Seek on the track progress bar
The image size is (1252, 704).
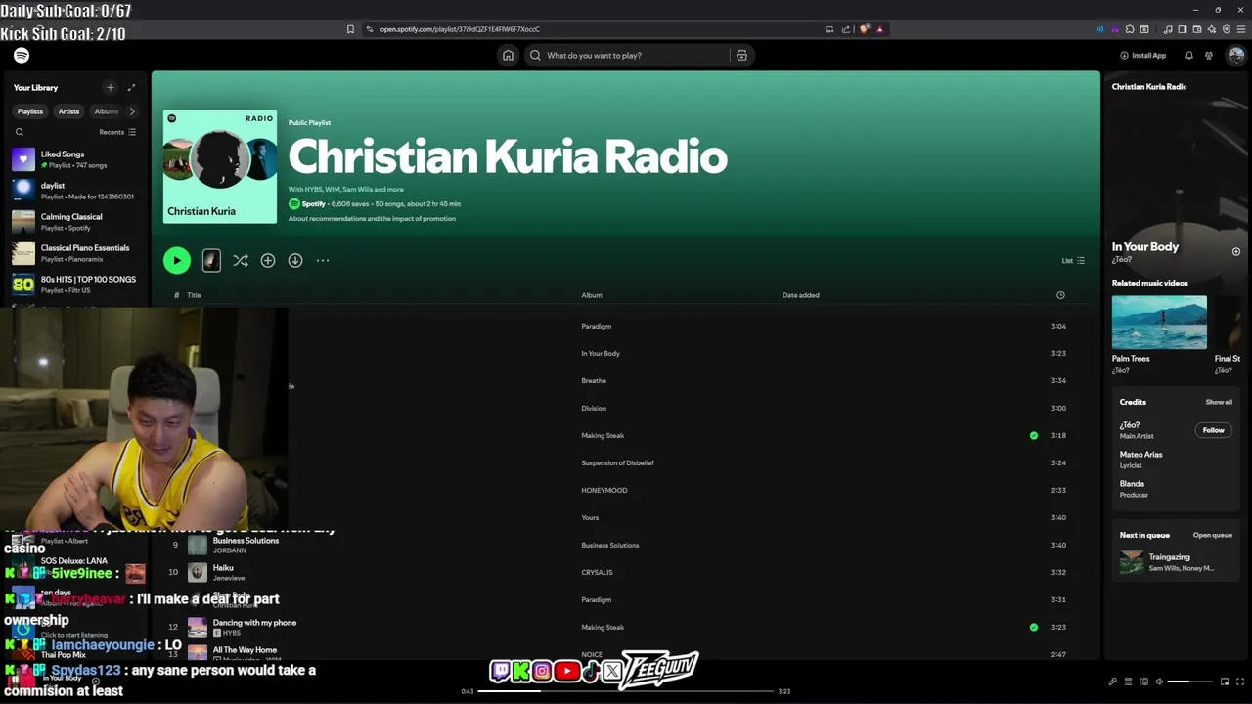click(x=625, y=691)
